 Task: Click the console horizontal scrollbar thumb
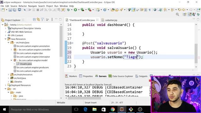pos(84,98)
